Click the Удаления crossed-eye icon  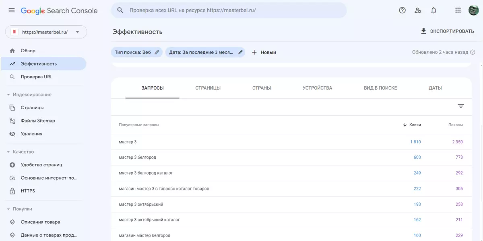(12, 134)
